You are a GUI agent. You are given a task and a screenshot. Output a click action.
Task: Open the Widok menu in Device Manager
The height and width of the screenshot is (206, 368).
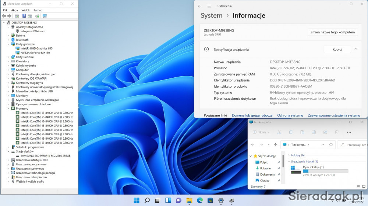[x=25, y=10]
